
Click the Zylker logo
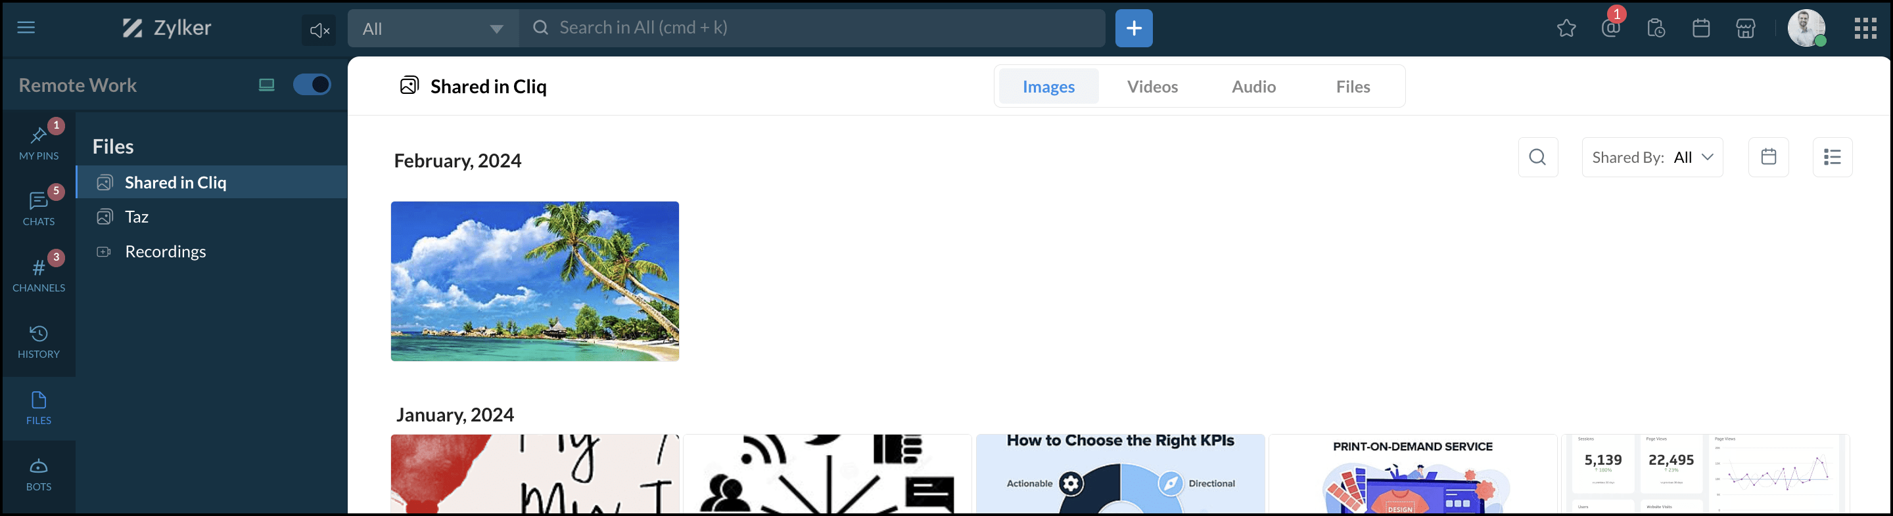[x=167, y=28]
